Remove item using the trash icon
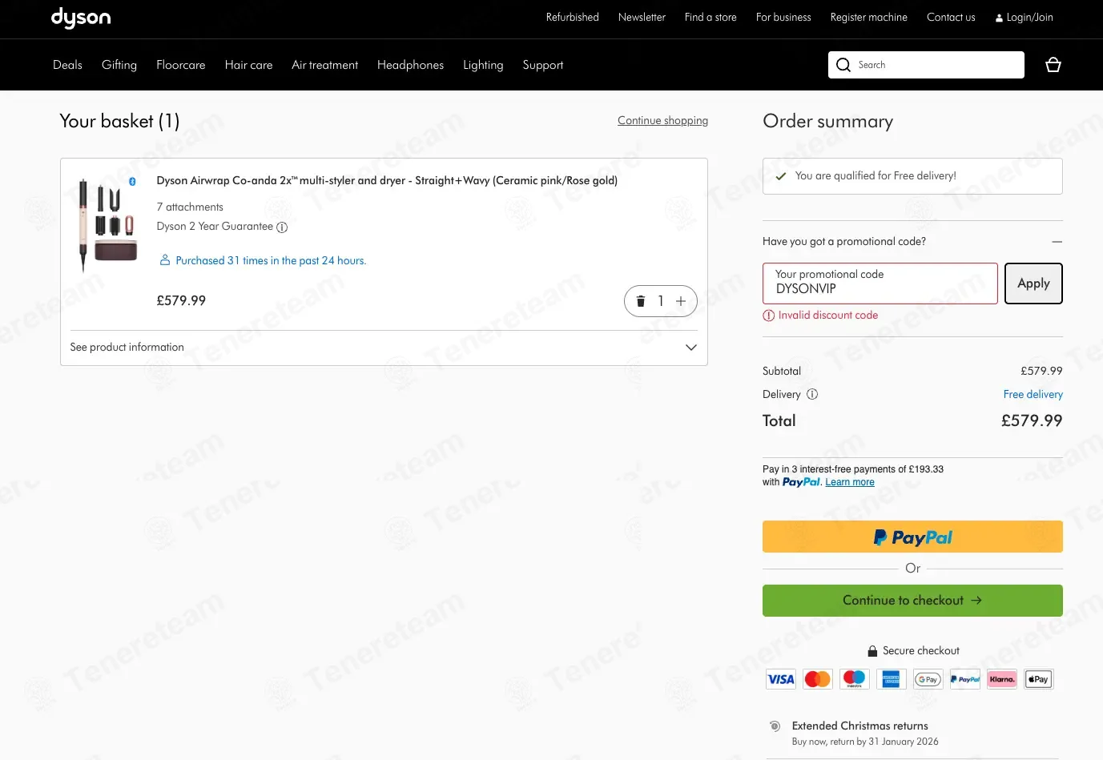This screenshot has height=760, width=1103. click(641, 301)
